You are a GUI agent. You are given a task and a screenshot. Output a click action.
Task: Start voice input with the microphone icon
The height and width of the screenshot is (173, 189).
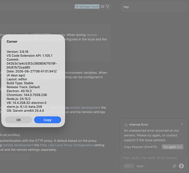coord(181,166)
